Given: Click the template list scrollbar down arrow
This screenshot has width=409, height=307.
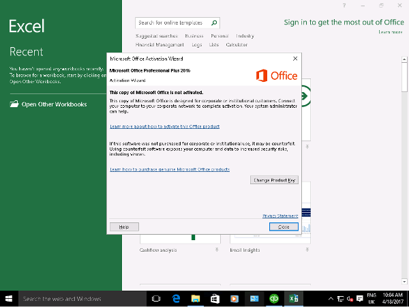Looking at the screenshot, I should pos(404,282).
